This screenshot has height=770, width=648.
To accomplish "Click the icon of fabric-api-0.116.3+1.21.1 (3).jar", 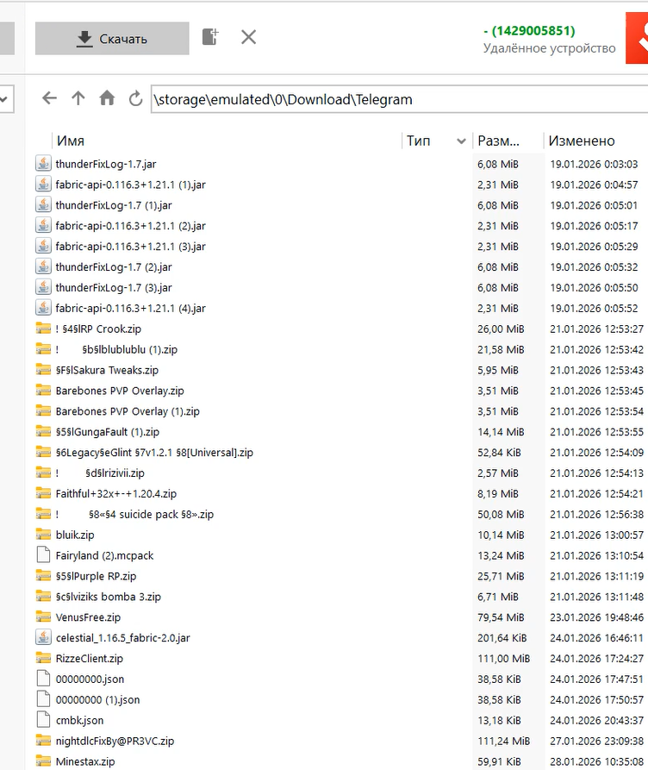I will pyautogui.click(x=43, y=246).
